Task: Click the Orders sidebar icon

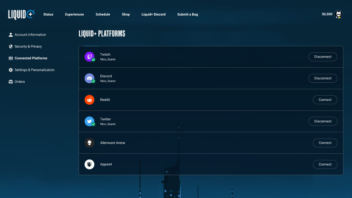Action: point(10,81)
